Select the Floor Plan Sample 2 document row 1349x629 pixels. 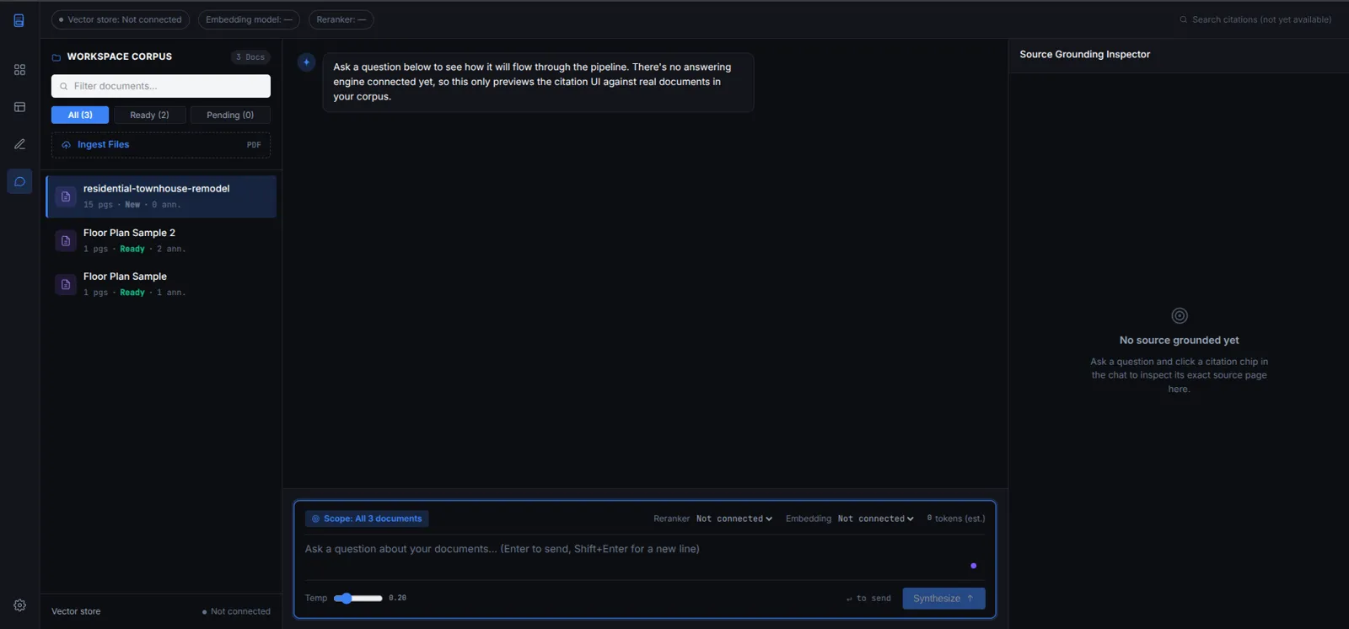(161, 240)
